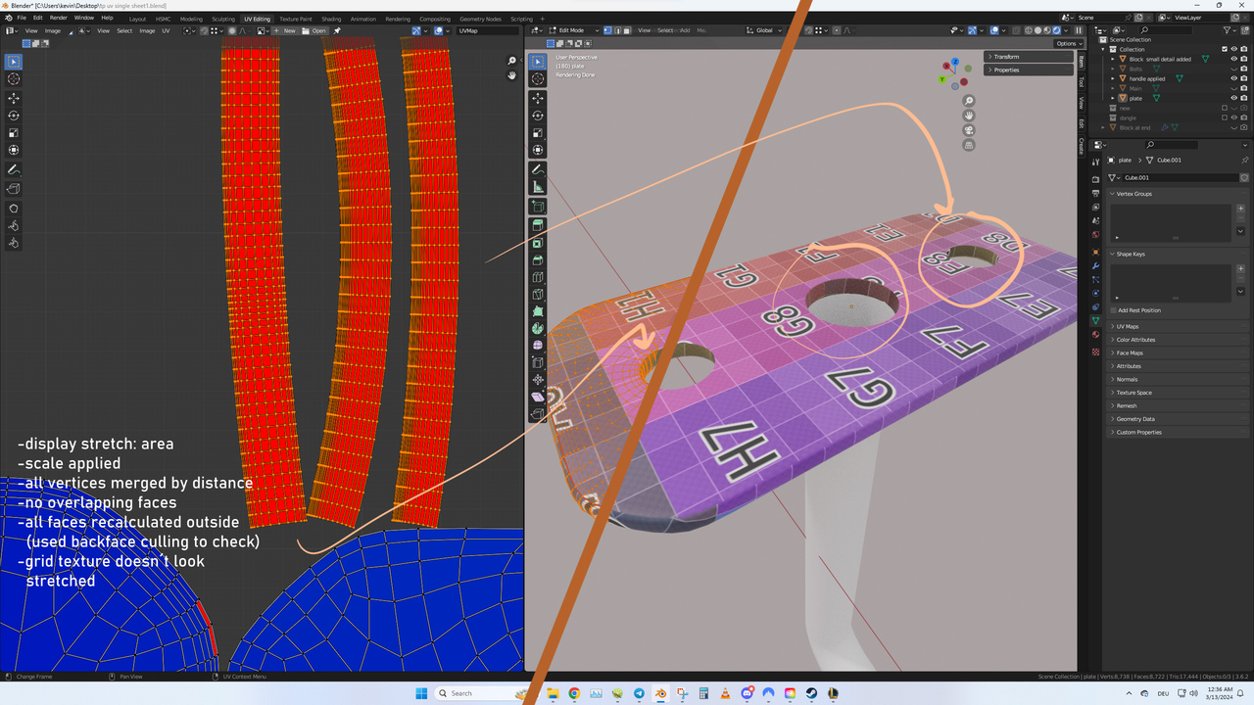The width and height of the screenshot is (1254, 705).
Task: Expand the Geometry Data panel
Action: tap(1133, 419)
